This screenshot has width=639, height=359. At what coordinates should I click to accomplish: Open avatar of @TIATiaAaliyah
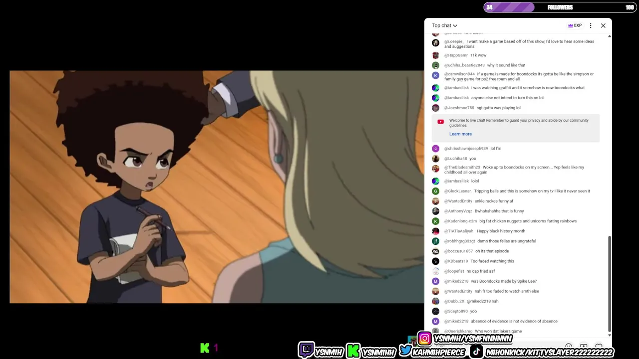pyautogui.click(x=435, y=231)
